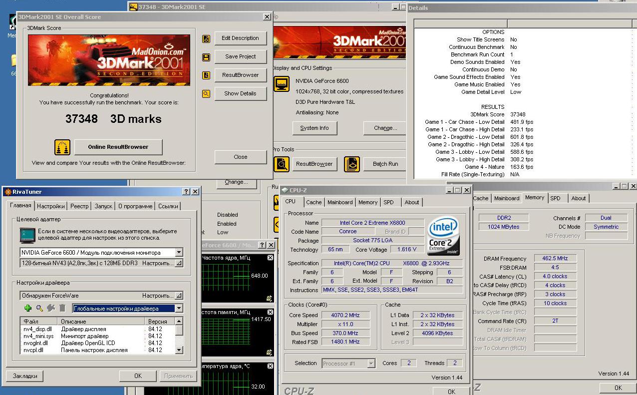Click the Core Voltage field showing 1.616 V

click(408, 249)
